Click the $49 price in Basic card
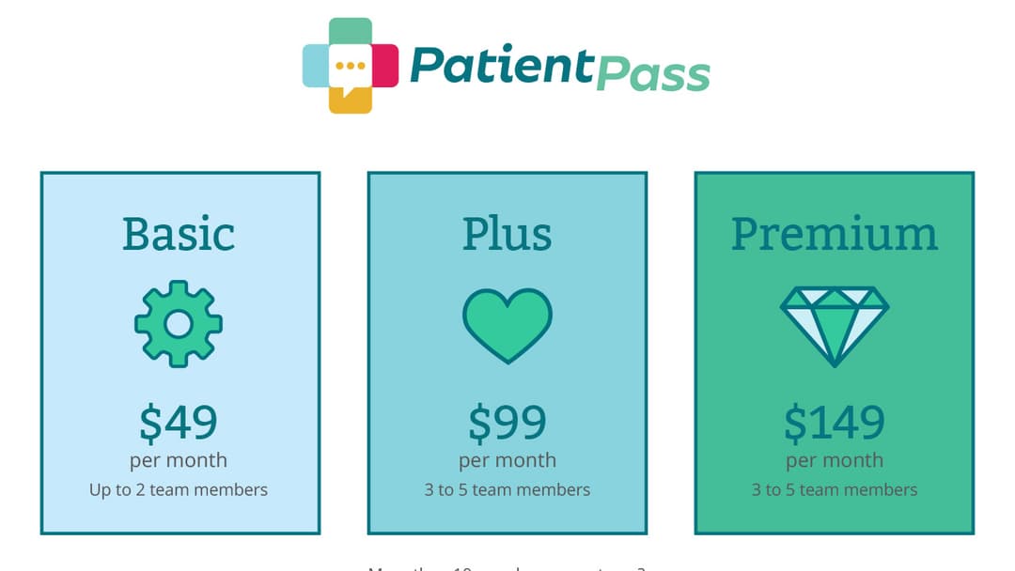Image resolution: width=1015 pixels, height=571 pixels. click(x=179, y=423)
